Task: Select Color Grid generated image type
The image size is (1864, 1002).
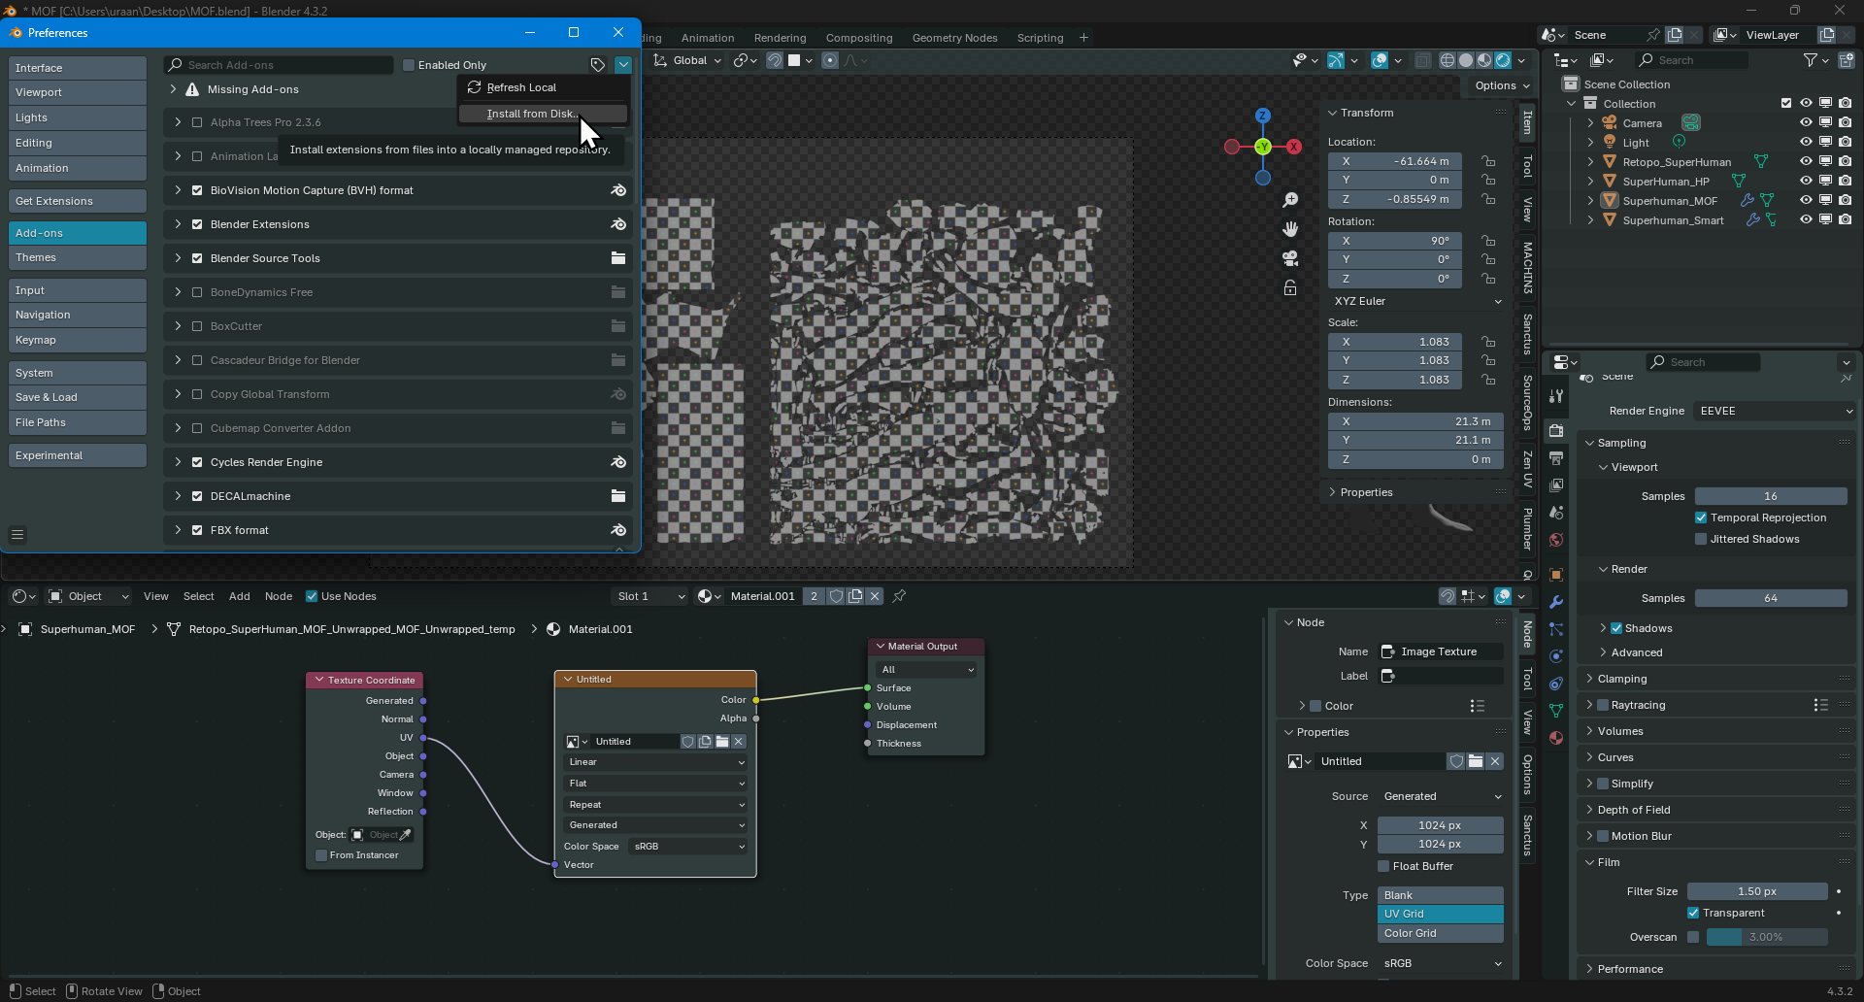Action: 1440,933
